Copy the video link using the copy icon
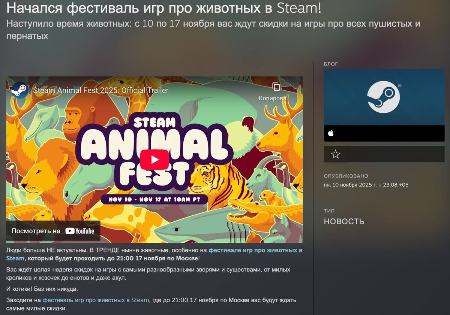Viewport: 450px width, 315px height. (x=276, y=87)
